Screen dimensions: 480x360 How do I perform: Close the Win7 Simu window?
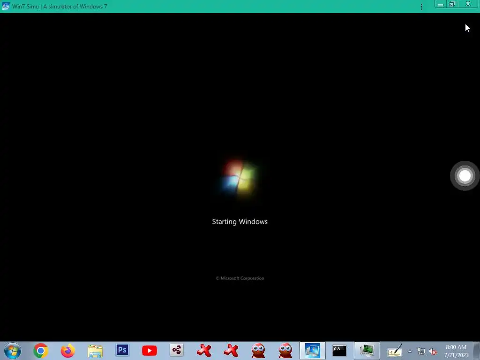coord(468,4)
